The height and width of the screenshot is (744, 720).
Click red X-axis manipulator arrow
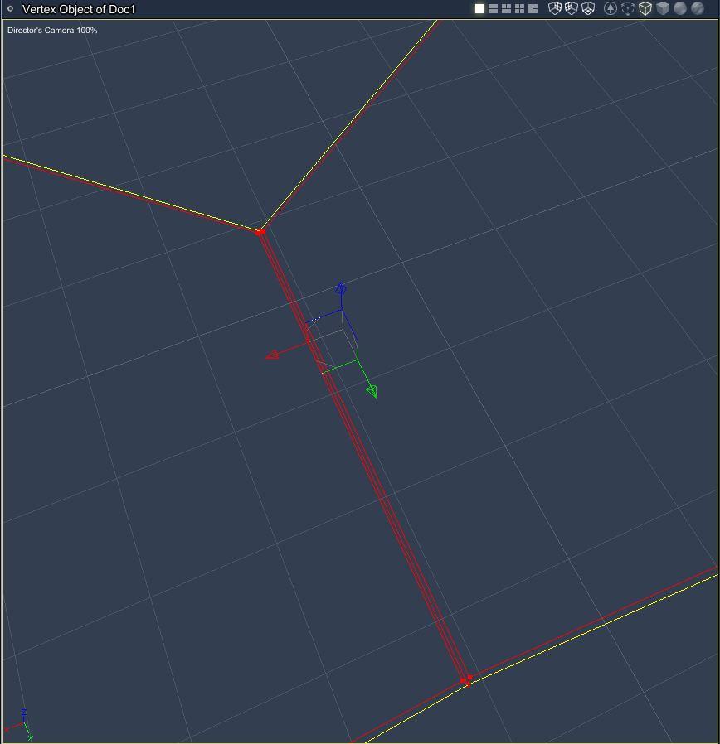[x=273, y=355]
